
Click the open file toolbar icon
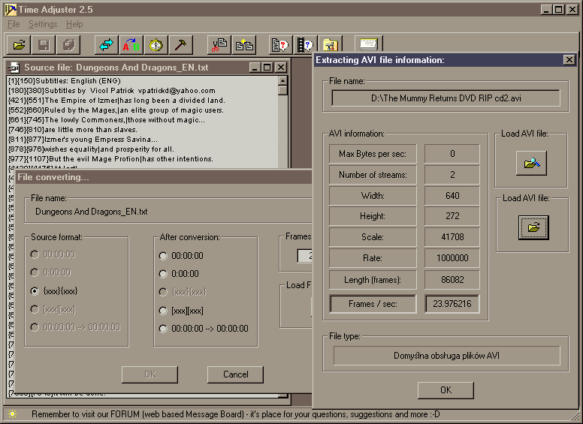click(20, 45)
